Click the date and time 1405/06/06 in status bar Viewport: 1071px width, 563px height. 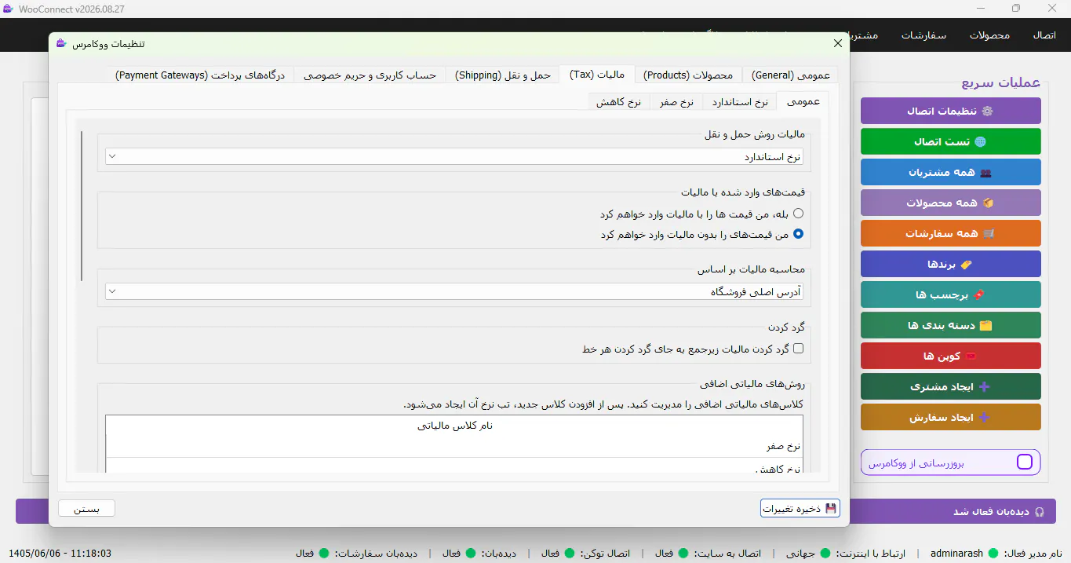60,553
